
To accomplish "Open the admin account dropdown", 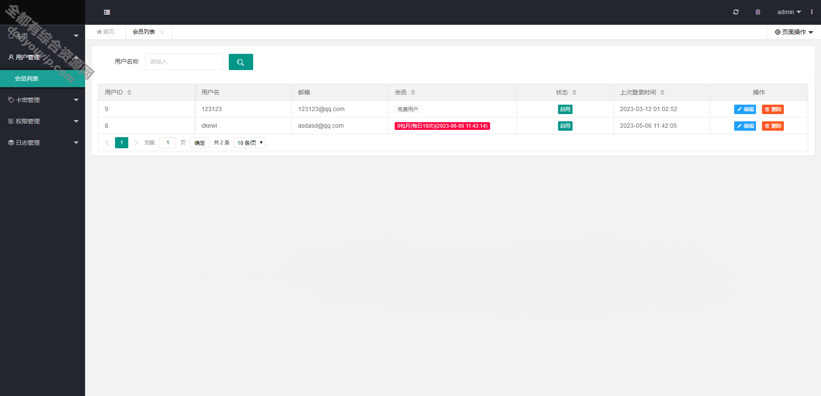I will click(789, 12).
